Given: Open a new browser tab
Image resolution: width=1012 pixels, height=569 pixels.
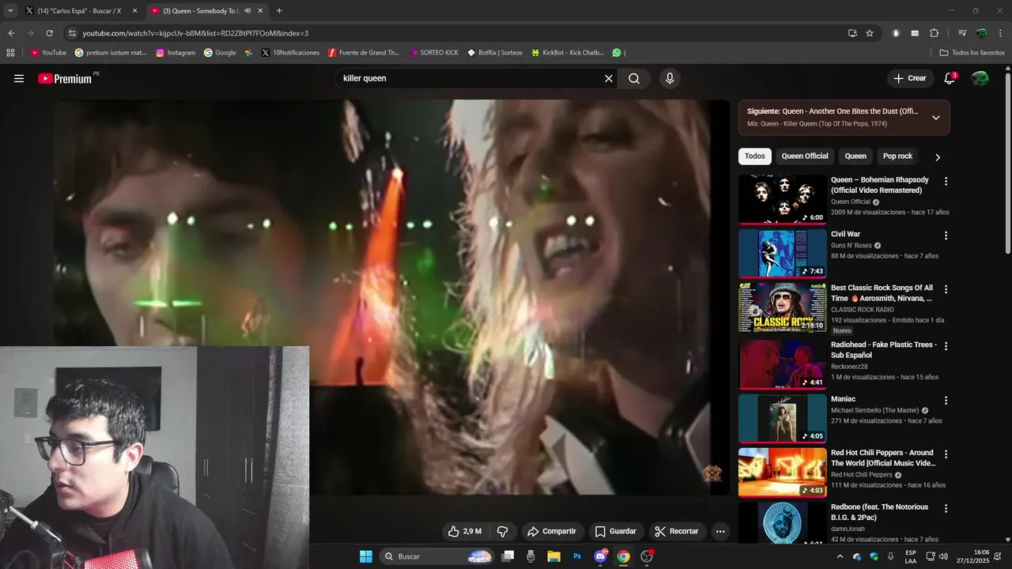Looking at the screenshot, I should click(x=279, y=11).
